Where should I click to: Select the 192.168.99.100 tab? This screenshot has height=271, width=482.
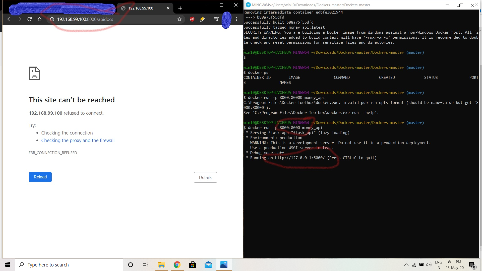(141, 8)
